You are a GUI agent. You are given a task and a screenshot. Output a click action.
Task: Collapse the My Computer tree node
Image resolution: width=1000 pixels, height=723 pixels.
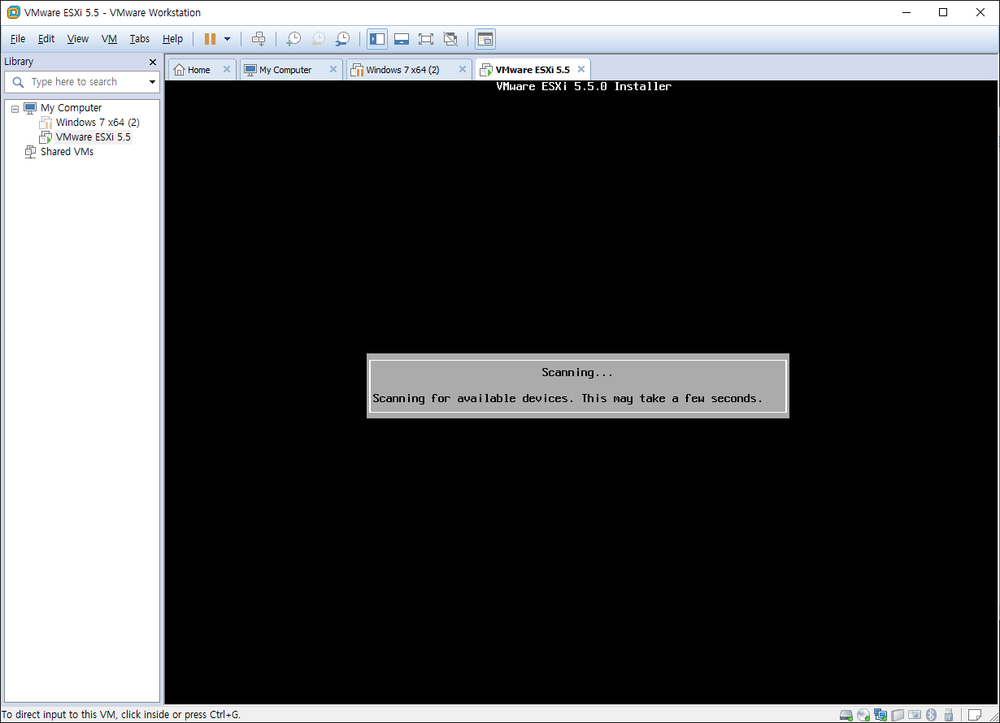click(15, 108)
